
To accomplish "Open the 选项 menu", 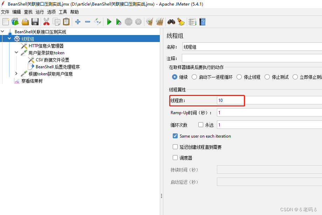I will pyautogui.click(x=51, y=12).
